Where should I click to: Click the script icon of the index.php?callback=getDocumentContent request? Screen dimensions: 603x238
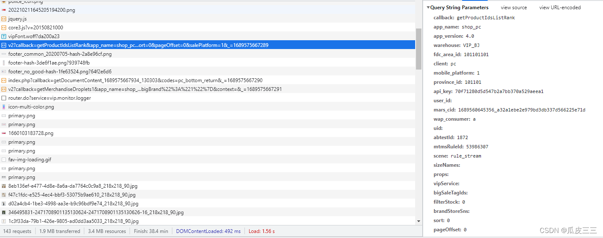point(4,80)
